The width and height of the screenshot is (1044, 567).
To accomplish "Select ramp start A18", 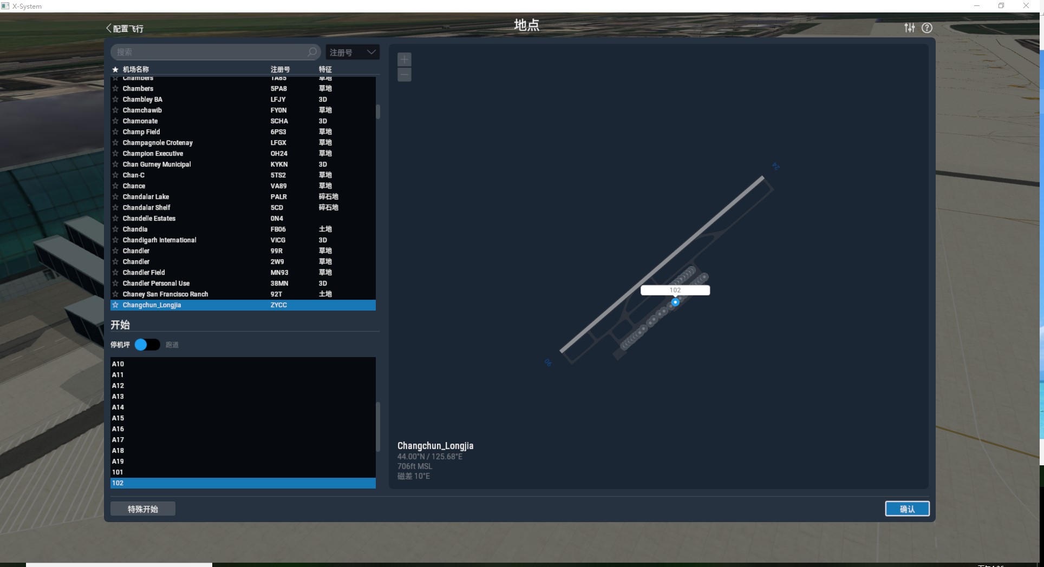I will click(243, 451).
